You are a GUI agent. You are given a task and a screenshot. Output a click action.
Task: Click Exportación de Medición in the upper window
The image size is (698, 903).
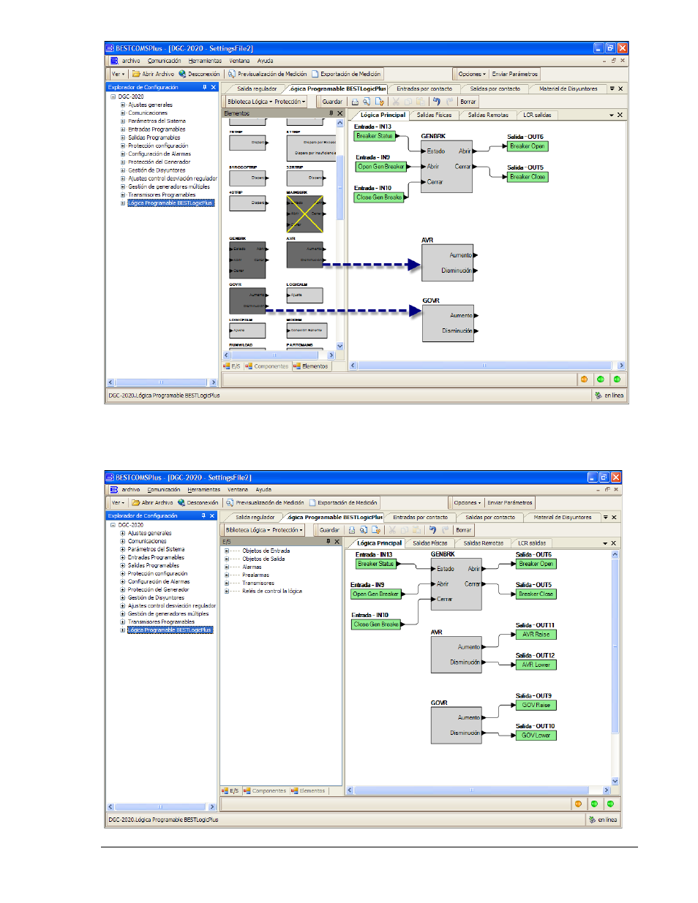[346, 74]
